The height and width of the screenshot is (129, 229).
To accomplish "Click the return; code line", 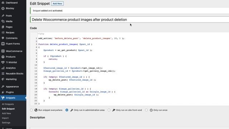I will coord(53,59).
